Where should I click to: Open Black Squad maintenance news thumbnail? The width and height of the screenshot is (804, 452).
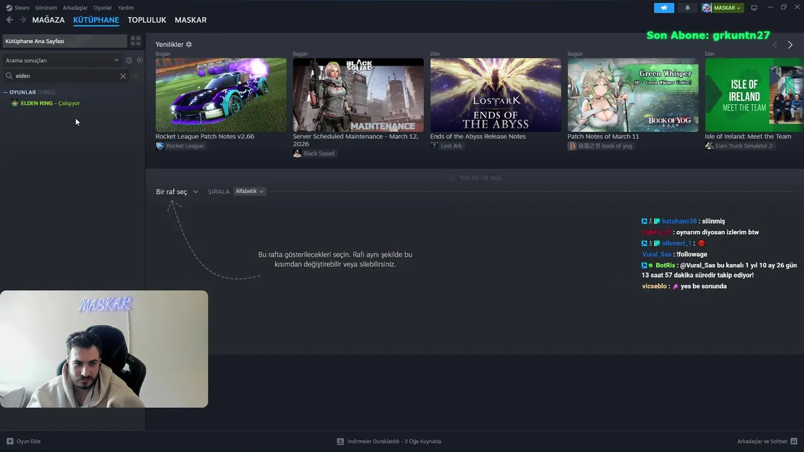[358, 95]
